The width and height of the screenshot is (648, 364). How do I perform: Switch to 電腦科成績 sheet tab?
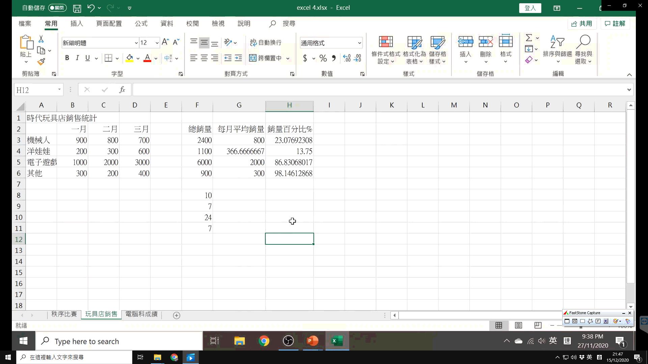(x=141, y=314)
